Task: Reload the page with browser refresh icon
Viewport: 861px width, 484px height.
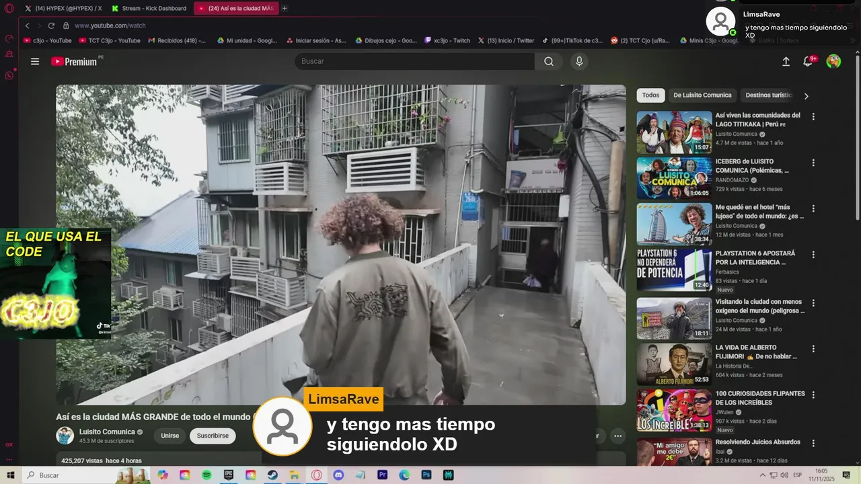Action: (x=51, y=26)
